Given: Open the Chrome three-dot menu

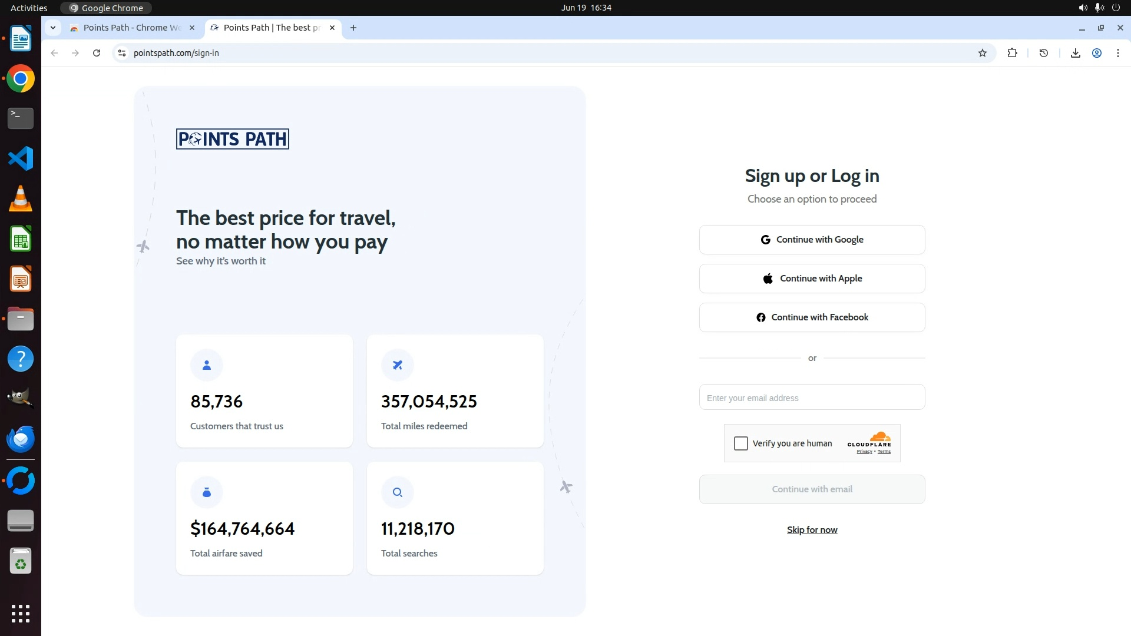Looking at the screenshot, I should [1118, 53].
